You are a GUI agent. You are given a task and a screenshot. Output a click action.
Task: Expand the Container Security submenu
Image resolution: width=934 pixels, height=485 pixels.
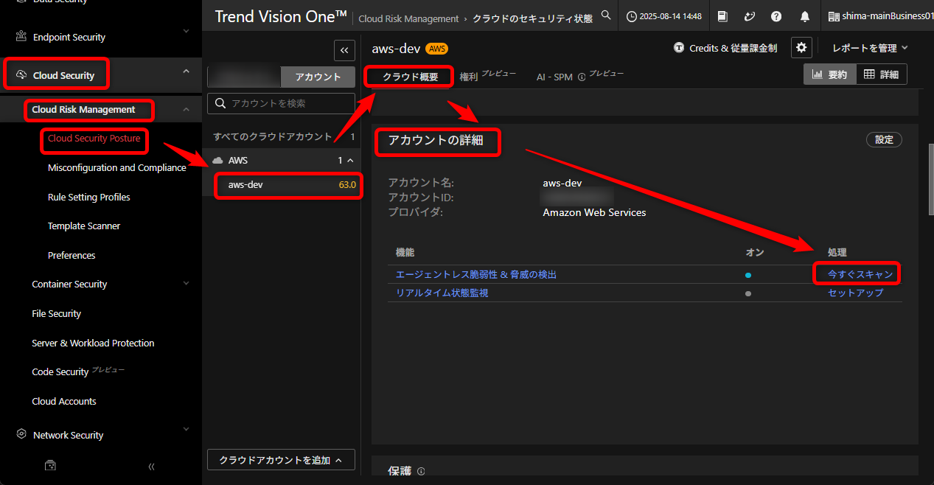pyautogui.click(x=186, y=283)
